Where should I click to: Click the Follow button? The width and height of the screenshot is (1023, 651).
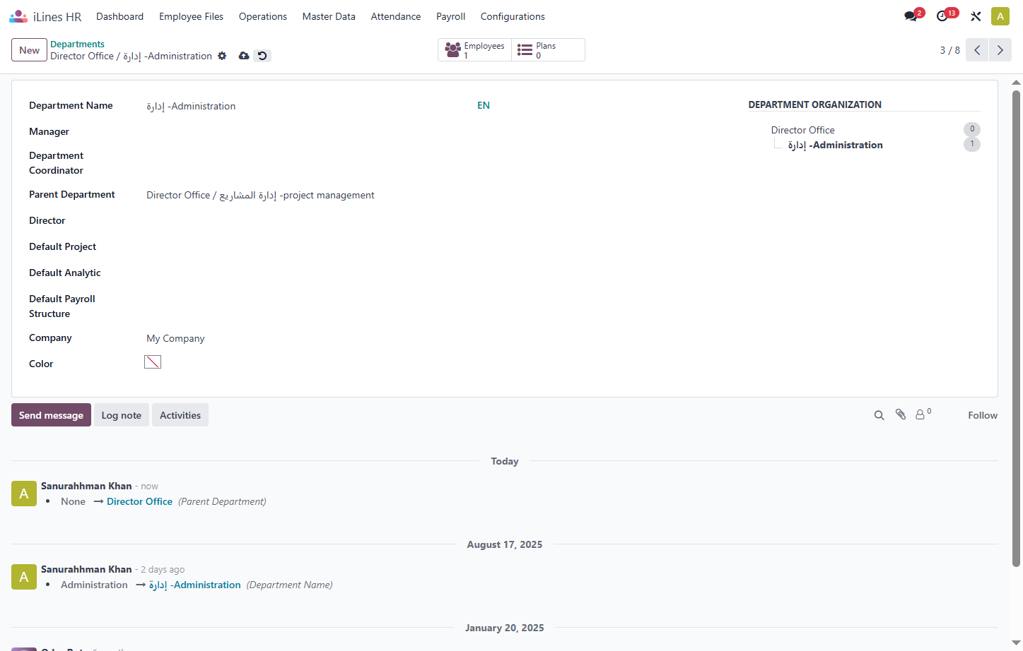point(983,415)
